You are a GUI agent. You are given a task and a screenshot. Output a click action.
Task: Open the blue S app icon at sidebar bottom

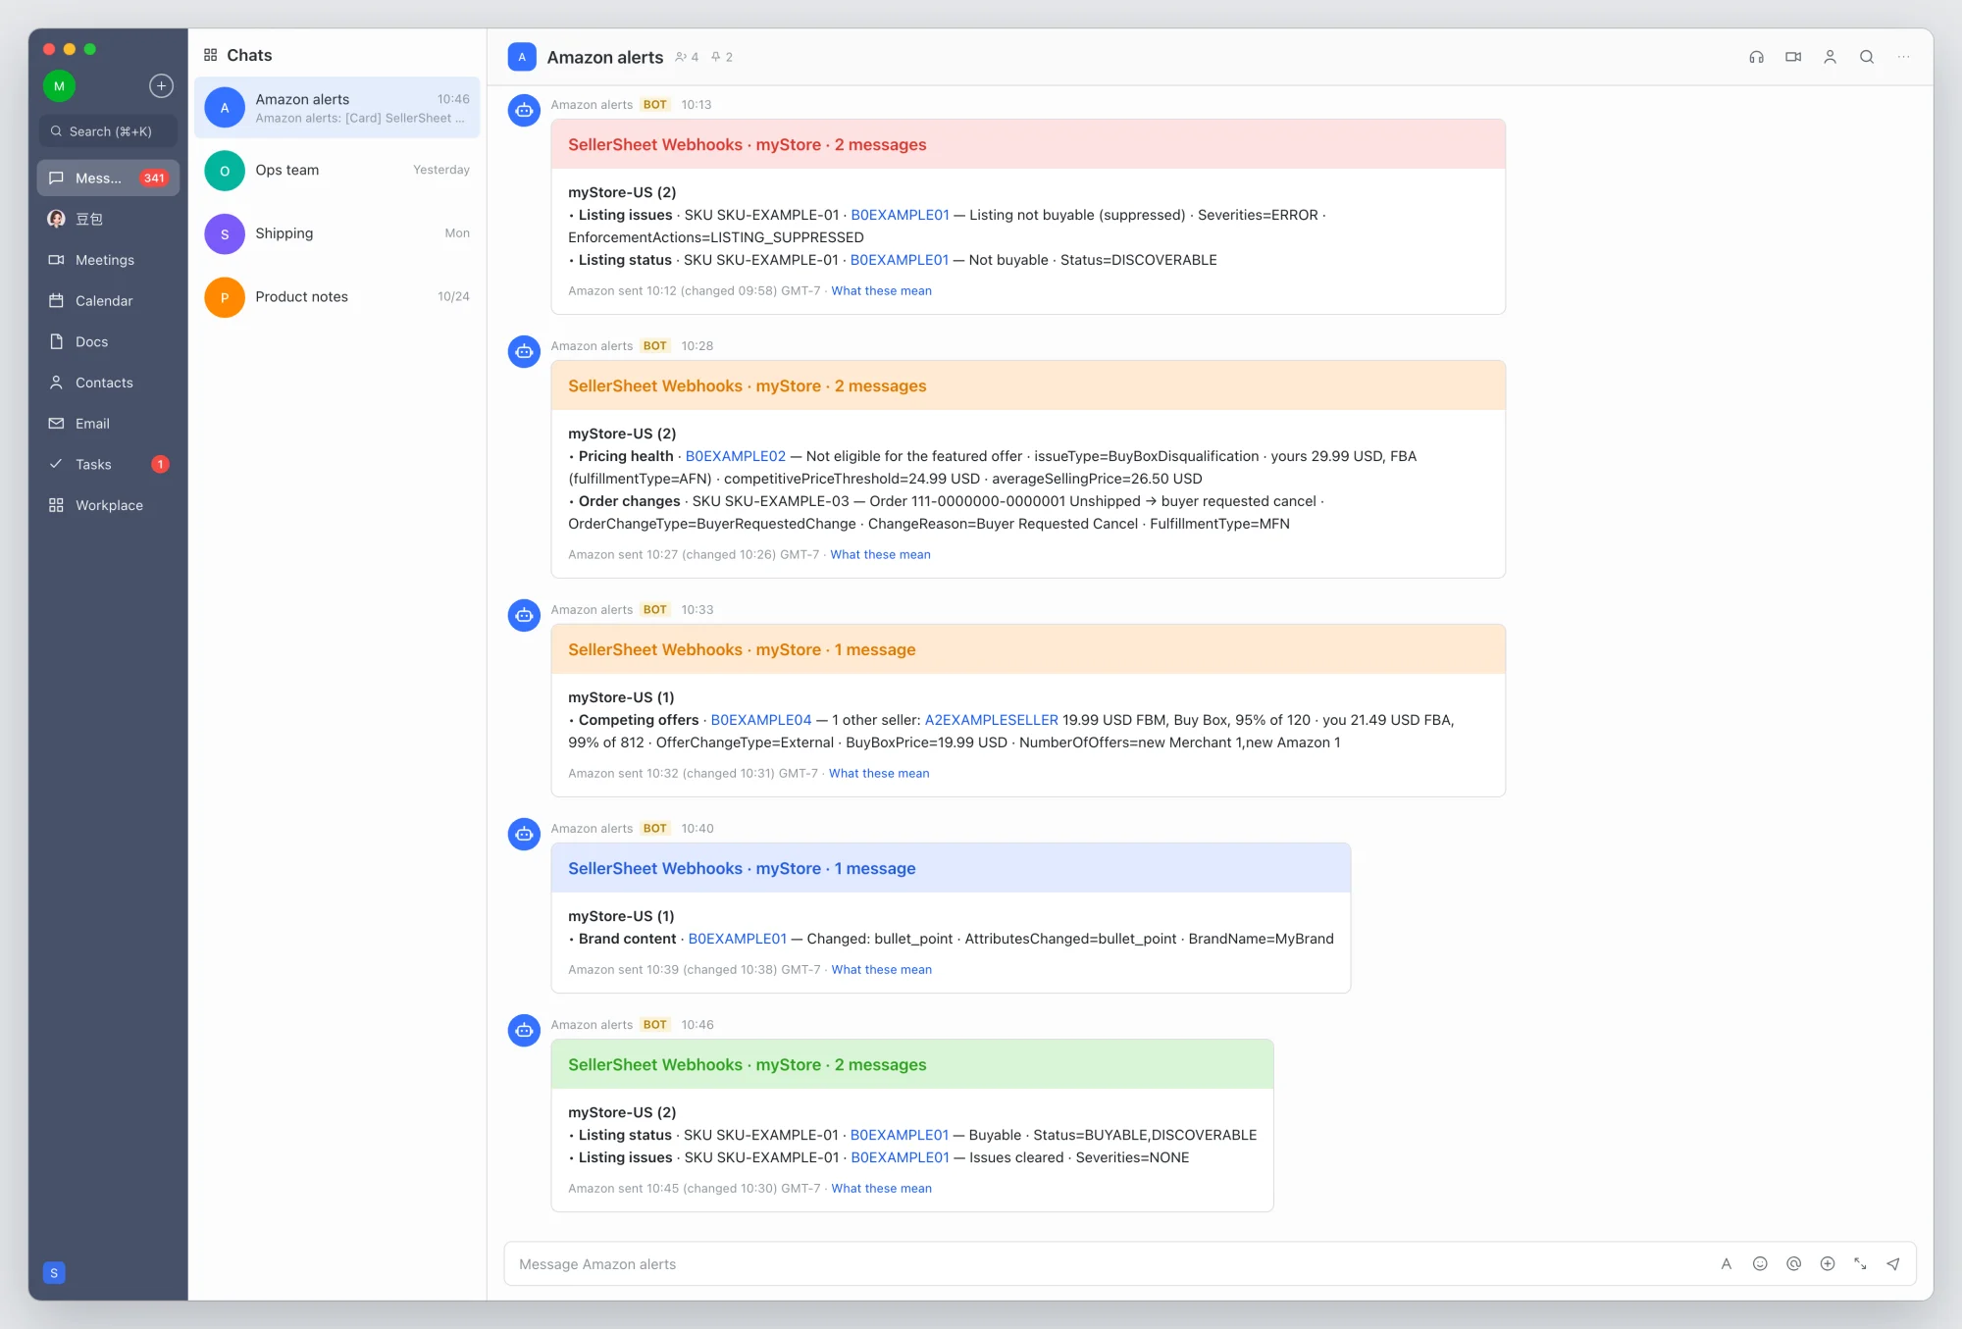click(54, 1273)
